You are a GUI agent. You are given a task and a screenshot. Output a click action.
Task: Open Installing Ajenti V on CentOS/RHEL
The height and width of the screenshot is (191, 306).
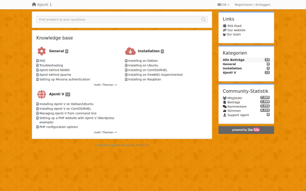[65, 108]
